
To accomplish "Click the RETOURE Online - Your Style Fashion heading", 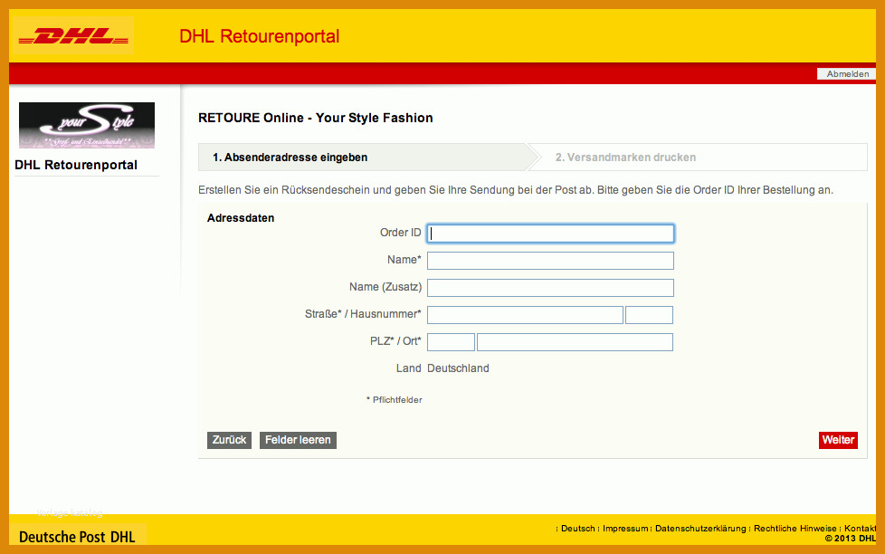I will 316,118.
